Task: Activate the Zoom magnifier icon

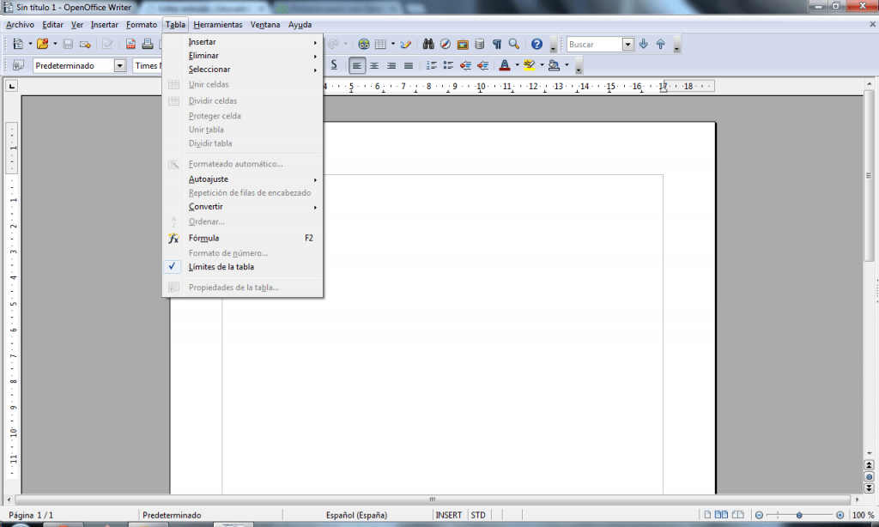Action: click(513, 42)
